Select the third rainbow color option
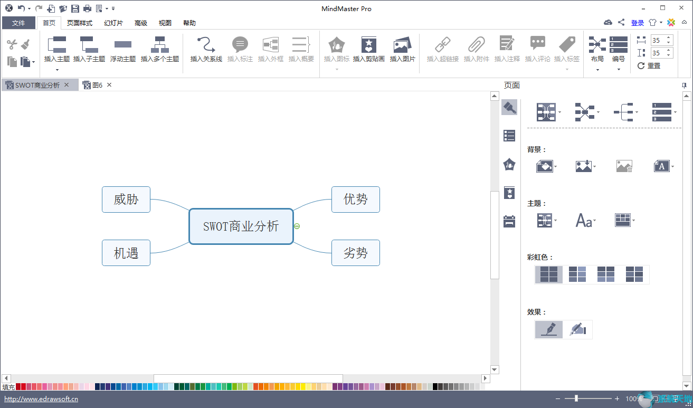This screenshot has height=408, width=693. pos(606,274)
